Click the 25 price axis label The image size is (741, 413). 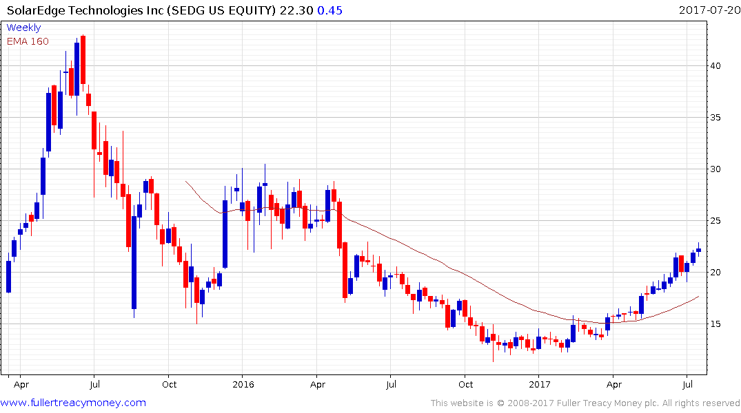[x=715, y=220]
